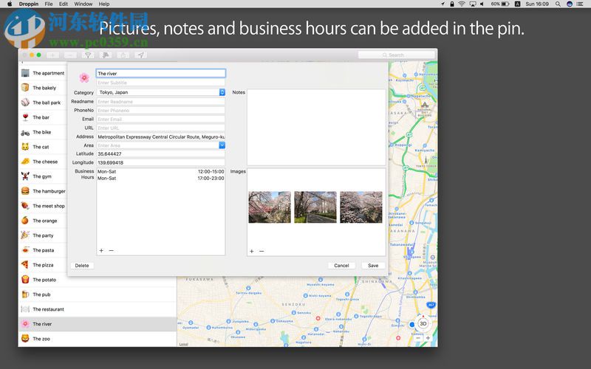Image resolution: width=591 pixels, height=369 pixels.
Task: Click the filter funnel icon in toolbar
Action: pos(88,55)
